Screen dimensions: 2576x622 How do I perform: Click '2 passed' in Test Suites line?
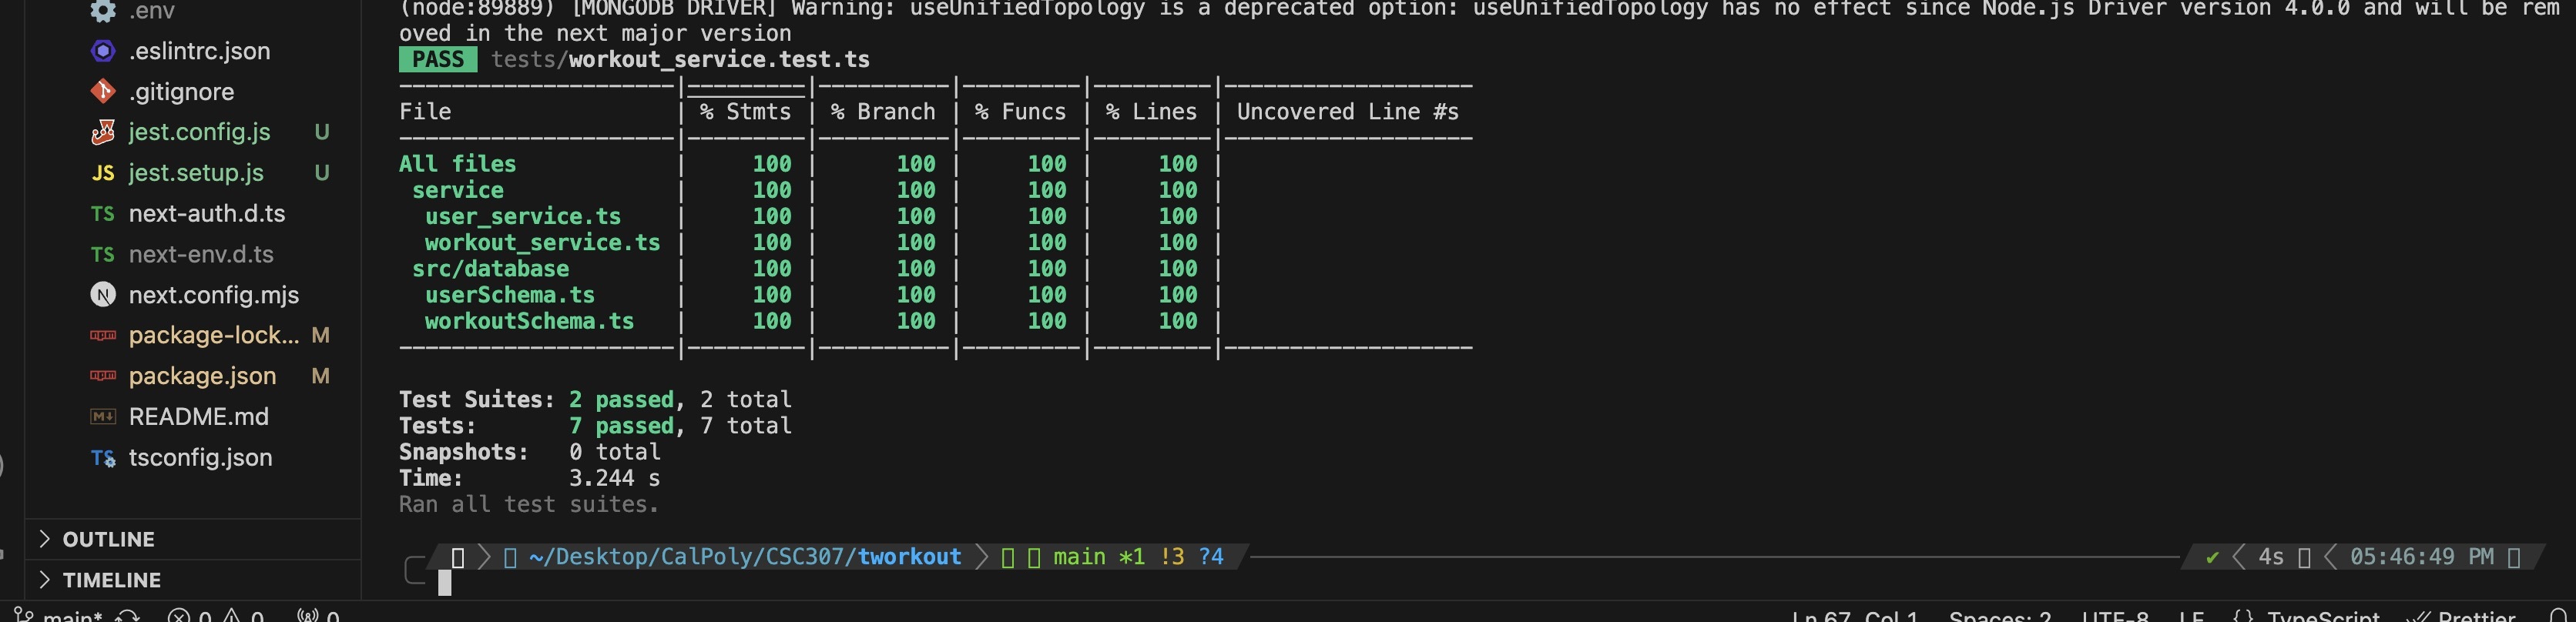622,400
